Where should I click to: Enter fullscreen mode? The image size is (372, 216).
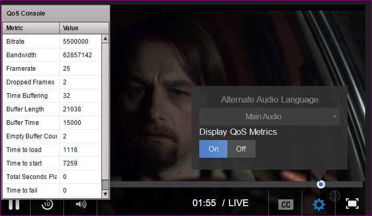[352, 204]
